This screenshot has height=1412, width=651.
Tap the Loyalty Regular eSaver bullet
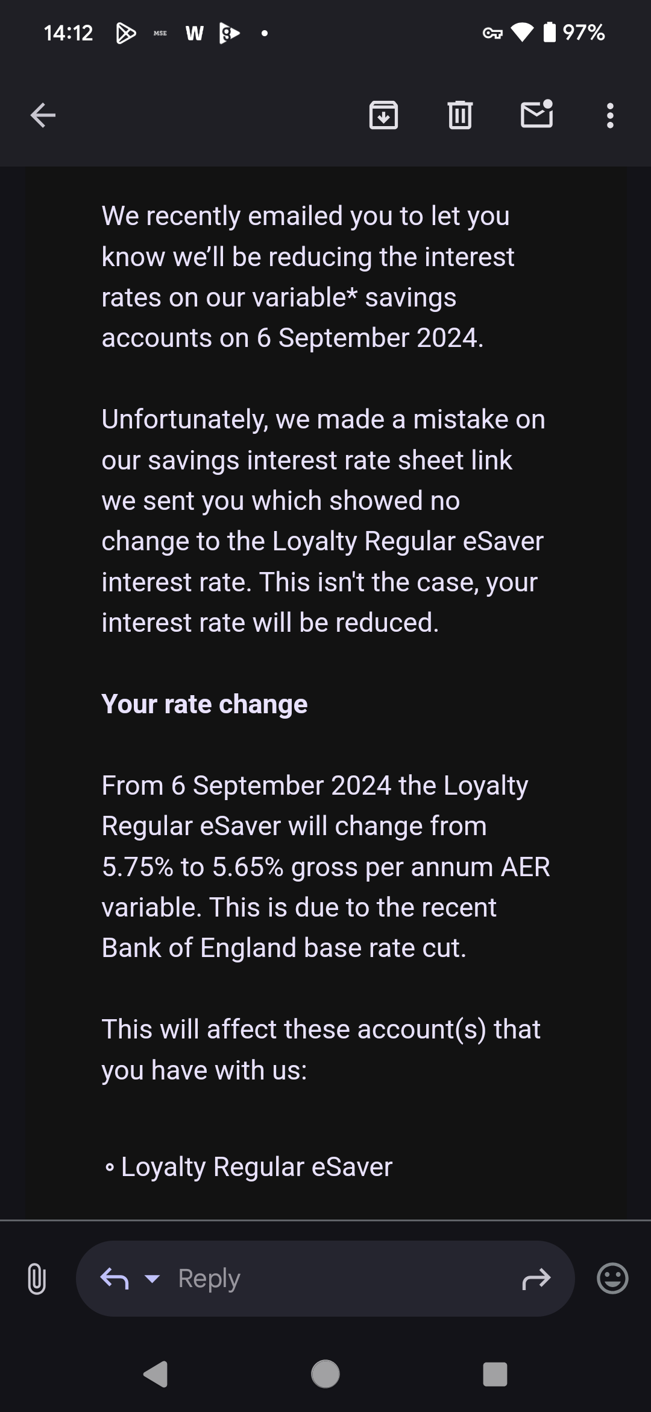(x=248, y=1167)
